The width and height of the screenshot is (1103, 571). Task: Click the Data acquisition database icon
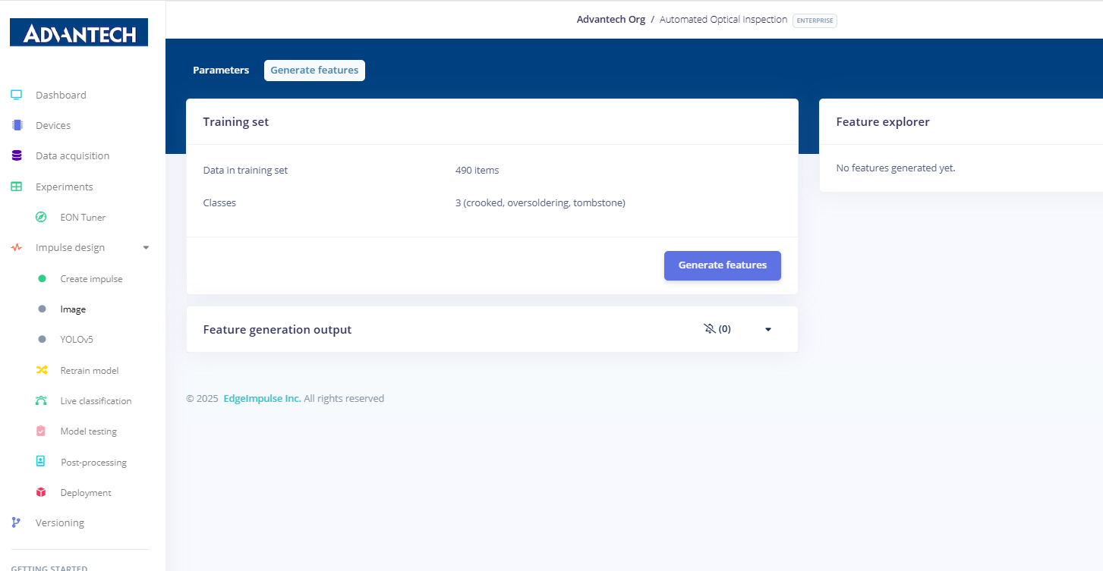17,155
